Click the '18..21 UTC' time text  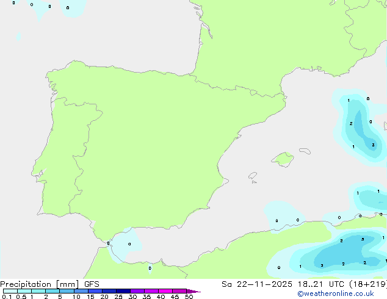tap(321, 284)
